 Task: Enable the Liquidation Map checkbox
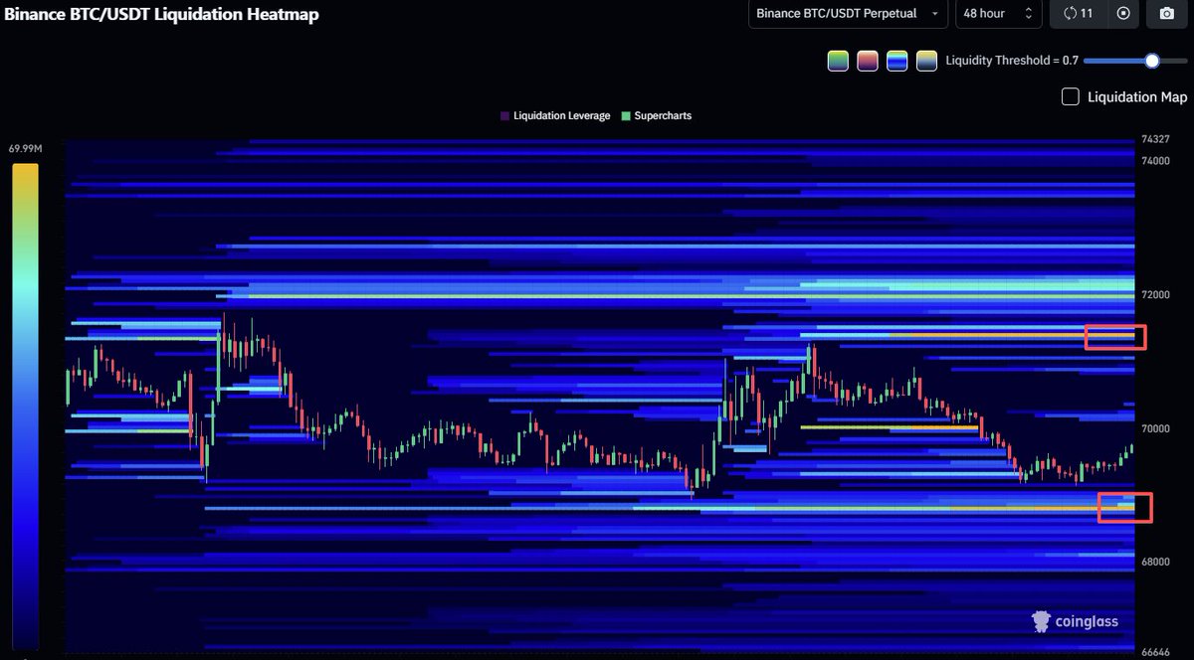coord(1071,96)
